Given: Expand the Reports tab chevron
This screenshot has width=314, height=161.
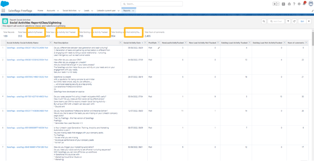Looking at the screenshot, I should click(x=133, y=11).
